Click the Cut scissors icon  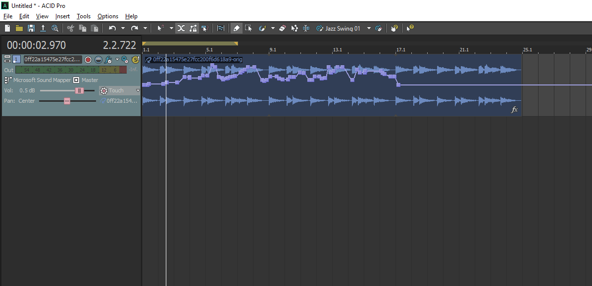tap(71, 29)
